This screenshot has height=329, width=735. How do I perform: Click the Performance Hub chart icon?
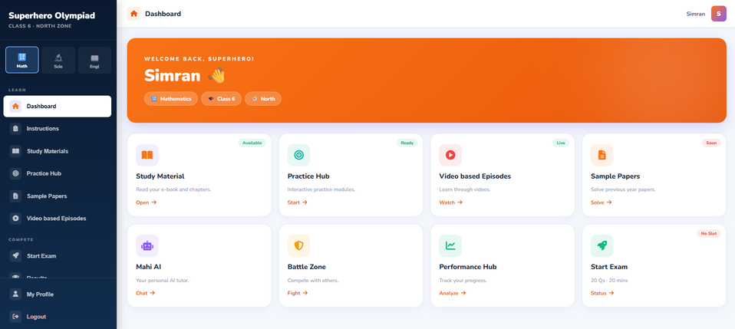tap(450, 245)
